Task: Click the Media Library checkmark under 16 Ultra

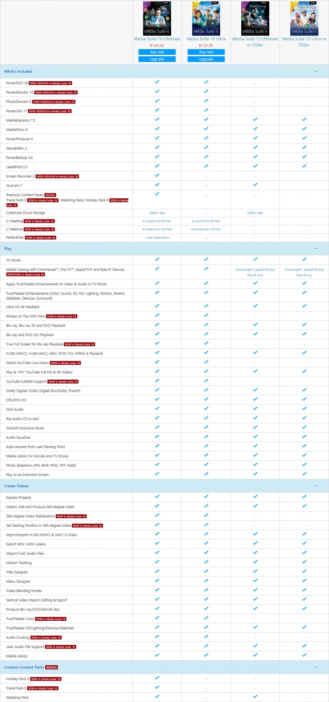Action: pyautogui.click(x=206, y=655)
